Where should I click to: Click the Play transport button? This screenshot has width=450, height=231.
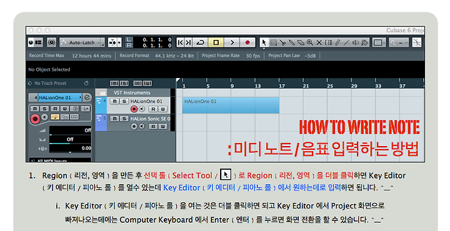pyautogui.click(x=232, y=42)
